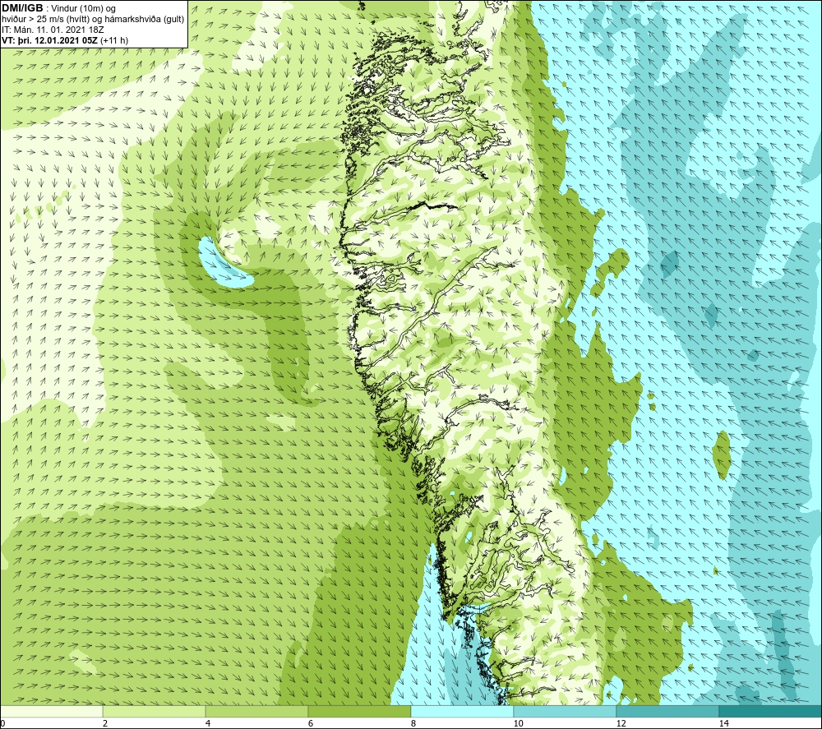Screen dimensions: 822x729
Task: Click the '4' label on the wind scale
Action: point(208,723)
